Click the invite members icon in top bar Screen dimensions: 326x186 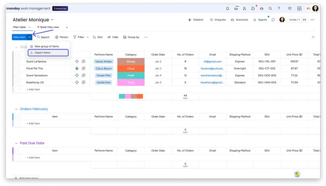tap(244, 9)
